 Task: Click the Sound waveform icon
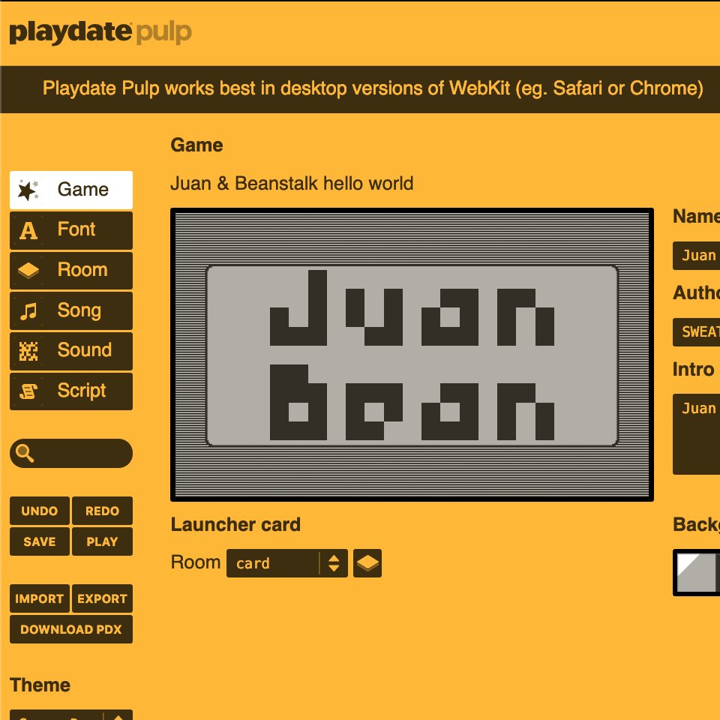pyautogui.click(x=28, y=351)
